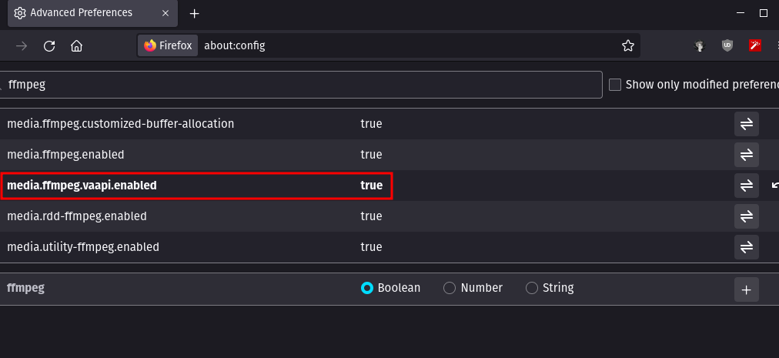Open the red magic wand extension
This screenshot has width=779, height=358.
pos(755,46)
